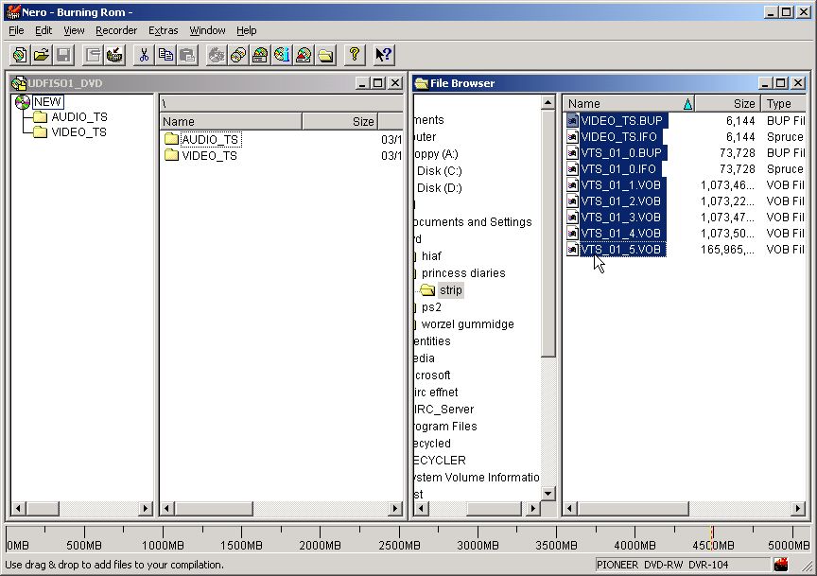
Task: Click the folder tree scroll up arrow
Action: 548,103
